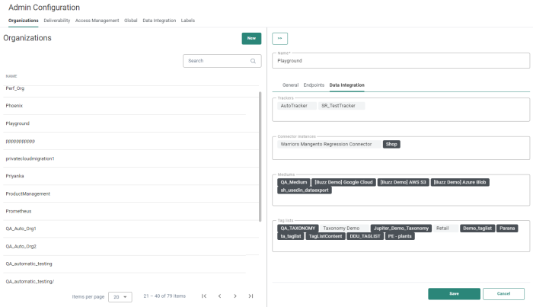Click the New organization button
This screenshot has height=307, width=533.
coord(251,38)
